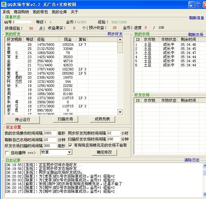
Task: Minimize the QQ农场专家 window
Action: point(191,5)
